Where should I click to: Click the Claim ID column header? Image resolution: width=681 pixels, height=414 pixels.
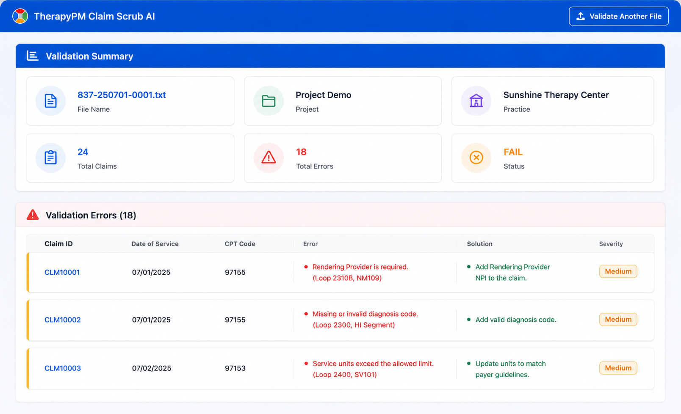[58, 244]
